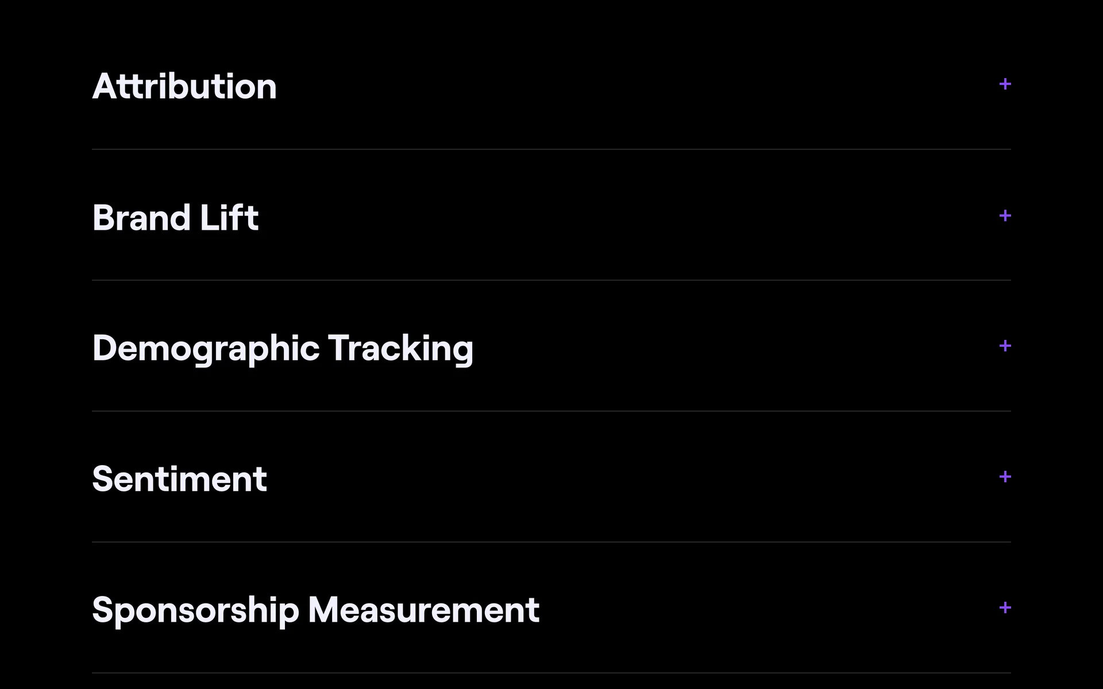Open the Brand Lift accordion title text
The width and height of the screenshot is (1103, 689).
tap(175, 218)
